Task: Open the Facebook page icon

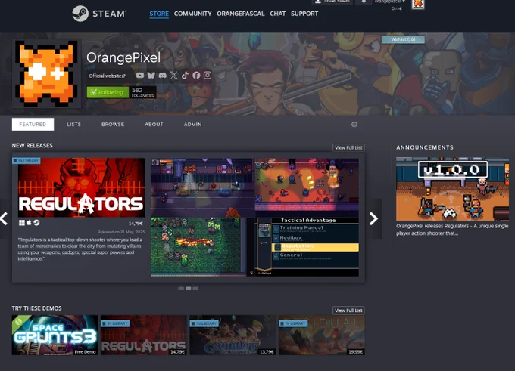Action: [196, 76]
